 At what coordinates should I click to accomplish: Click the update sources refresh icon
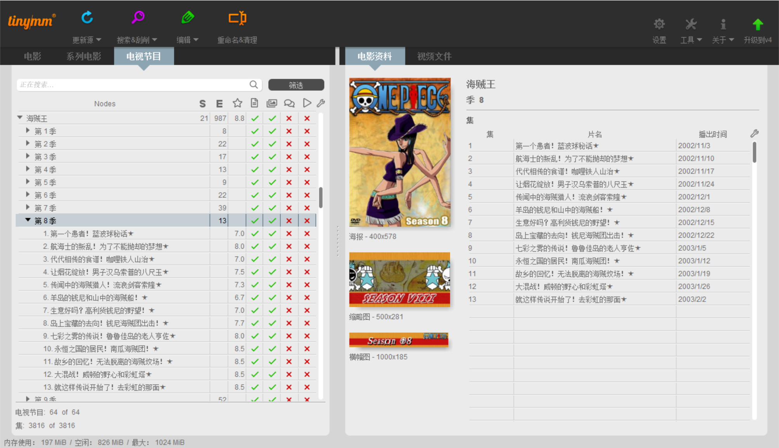point(87,17)
